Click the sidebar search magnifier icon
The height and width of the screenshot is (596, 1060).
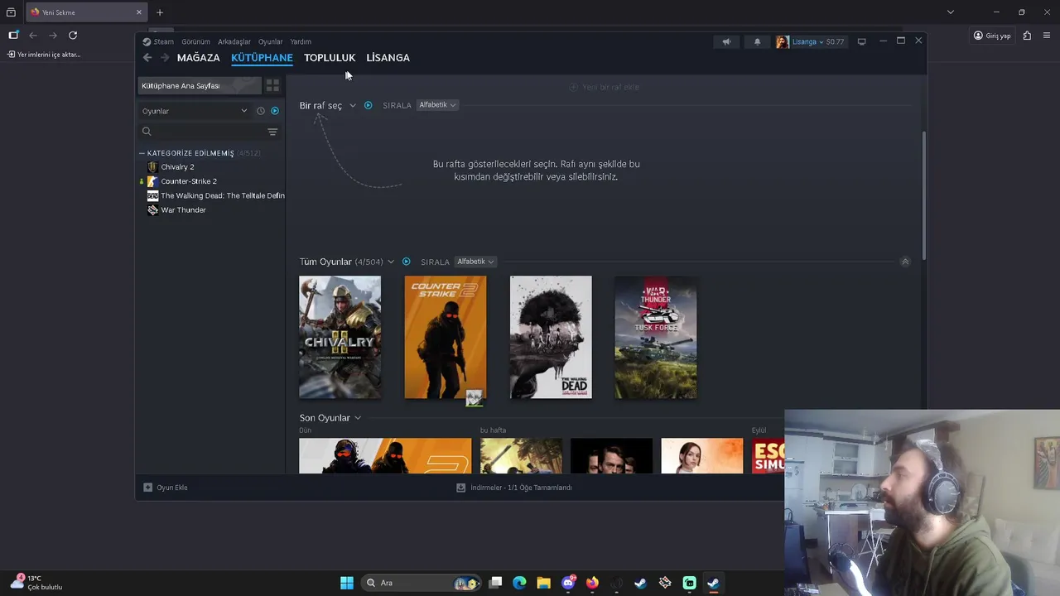pyautogui.click(x=147, y=132)
